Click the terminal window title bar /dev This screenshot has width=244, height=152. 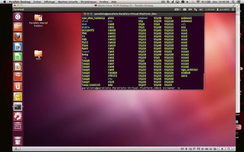[x=143, y=14]
